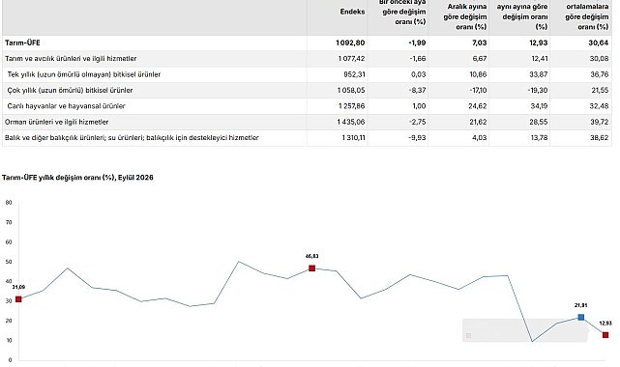Click the 'Aralık ayına göre değişim oranı (%)' header

pos(465,17)
